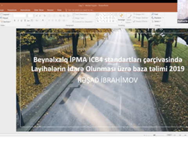Viewport: 188px width, 141px height.
Task: Open Change Case (Aa) dropdown
Action: coord(37,20)
